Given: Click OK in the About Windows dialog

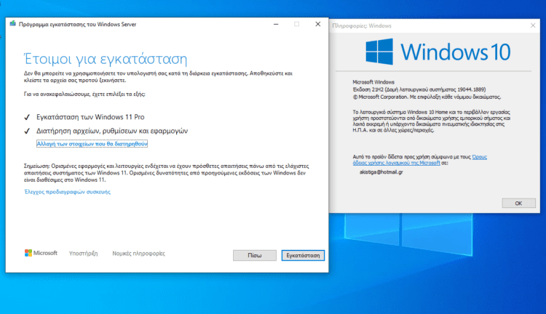Looking at the screenshot, I should [518, 203].
